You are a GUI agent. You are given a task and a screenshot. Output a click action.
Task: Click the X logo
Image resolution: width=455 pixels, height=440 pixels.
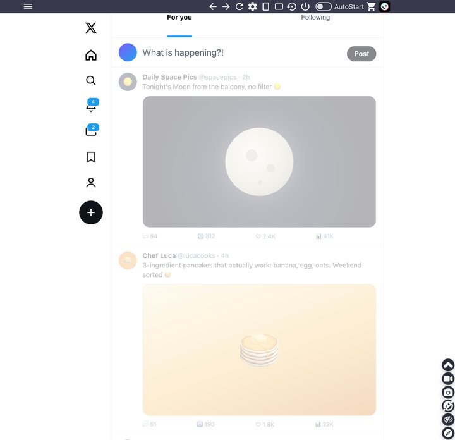tap(91, 28)
